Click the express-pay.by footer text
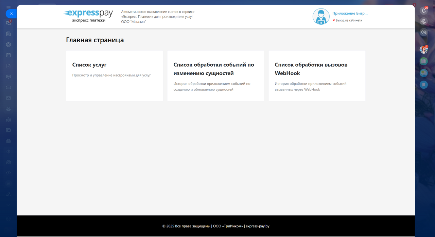Viewport: 435px width, 237px height. click(258, 226)
